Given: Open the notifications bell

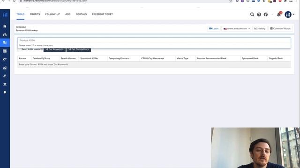Looking at the screenshot, I should [279, 14].
